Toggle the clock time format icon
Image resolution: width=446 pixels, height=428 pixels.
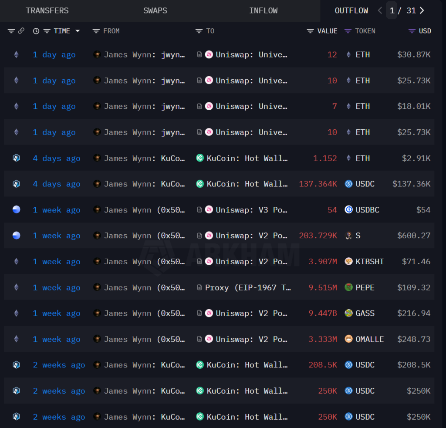(x=36, y=31)
